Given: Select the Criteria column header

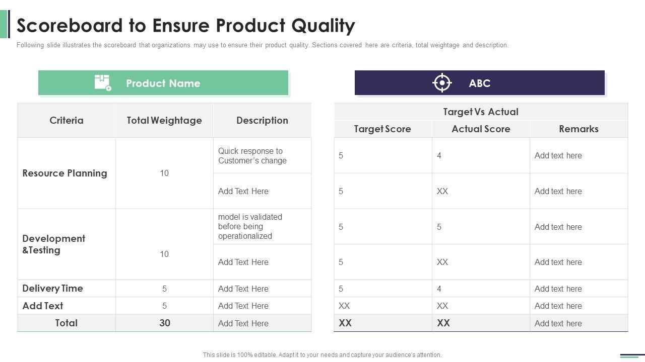Looking at the screenshot, I should point(67,120).
